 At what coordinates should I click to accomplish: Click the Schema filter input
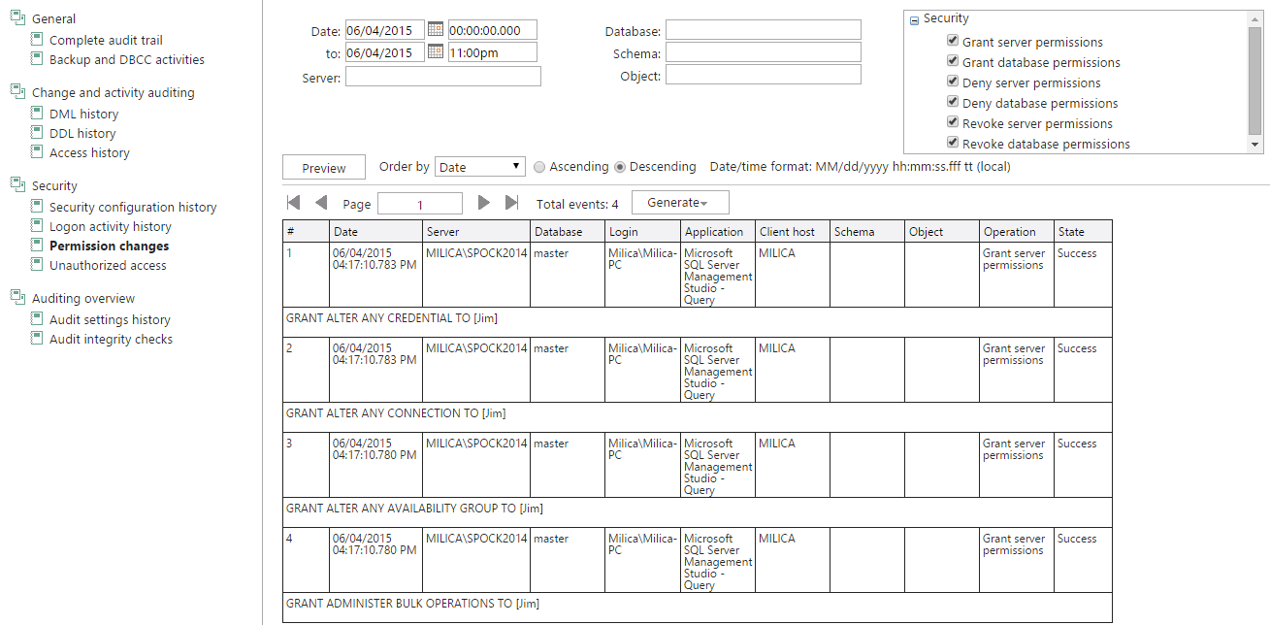[x=763, y=52]
